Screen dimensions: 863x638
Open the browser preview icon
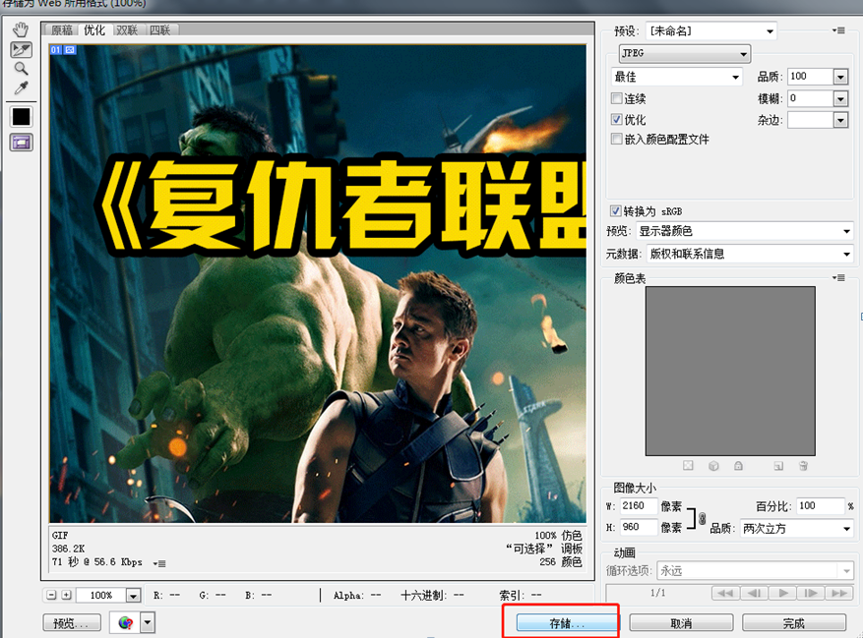pos(126,621)
